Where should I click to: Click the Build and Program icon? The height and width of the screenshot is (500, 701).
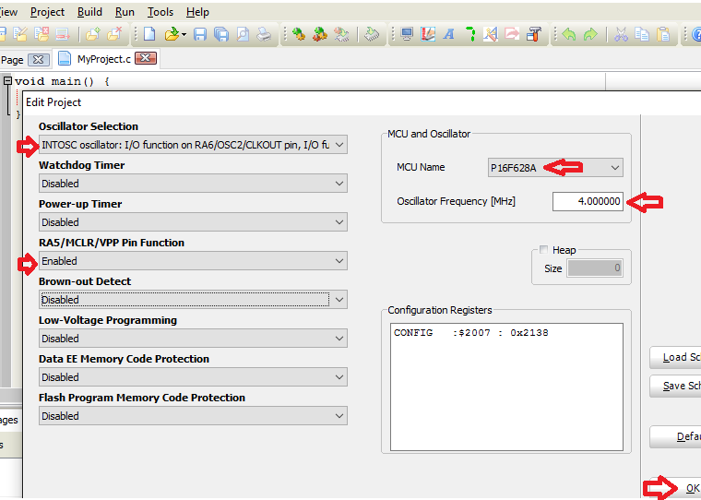(x=341, y=34)
